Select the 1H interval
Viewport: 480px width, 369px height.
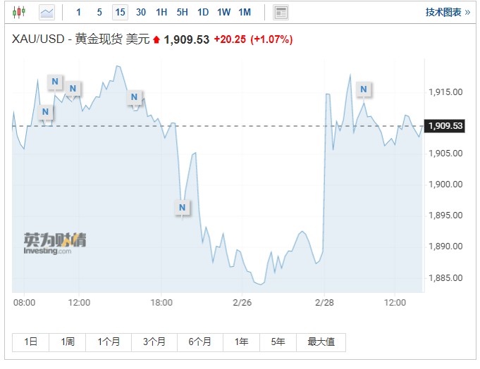coord(161,12)
